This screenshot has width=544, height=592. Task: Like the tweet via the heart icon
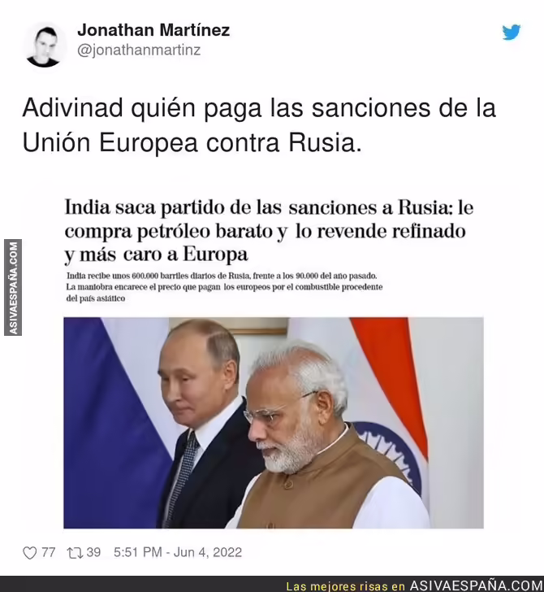coord(30,553)
